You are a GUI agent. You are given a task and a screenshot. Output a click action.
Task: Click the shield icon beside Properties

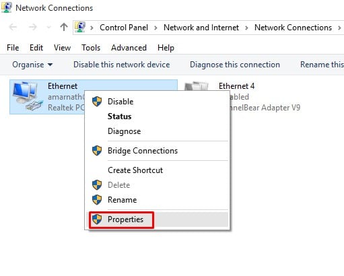pos(97,219)
